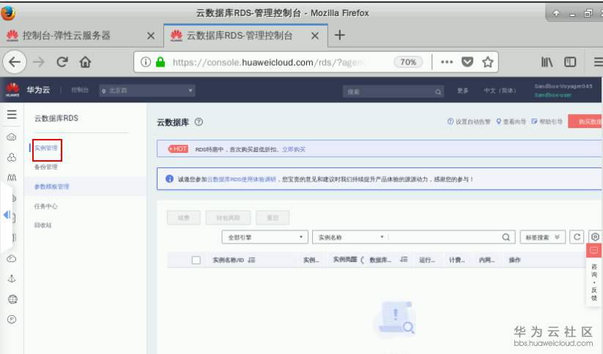
Task: Close the 控制台-弹性云服务器 tab
Action: pos(151,36)
